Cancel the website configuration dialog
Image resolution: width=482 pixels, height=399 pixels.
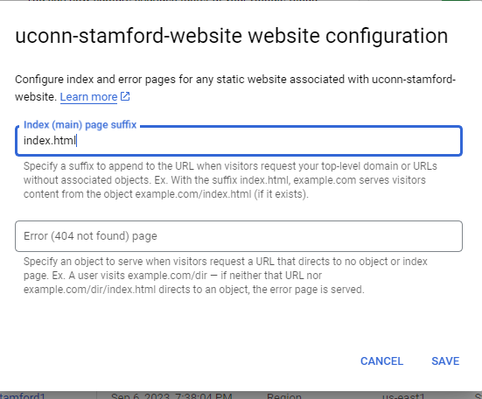point(381,361)
